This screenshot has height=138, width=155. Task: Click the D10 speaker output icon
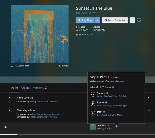point(93,113)
